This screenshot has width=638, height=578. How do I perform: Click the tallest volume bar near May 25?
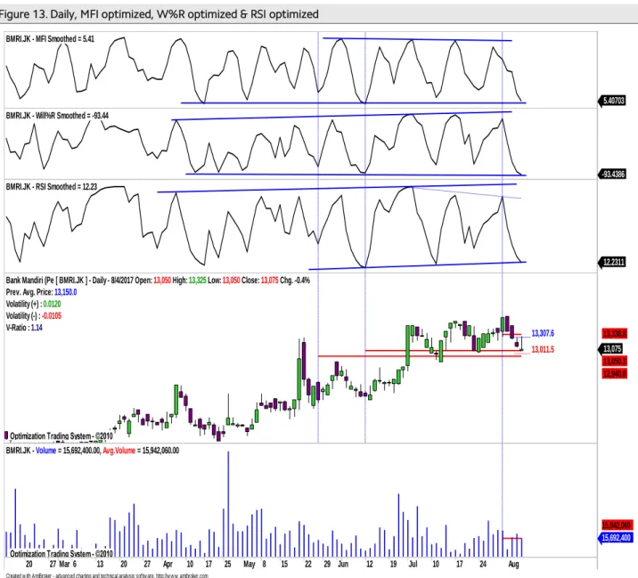[228, 504]
